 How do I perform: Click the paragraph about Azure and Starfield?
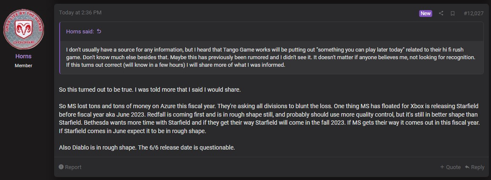[x=271, y=119]
